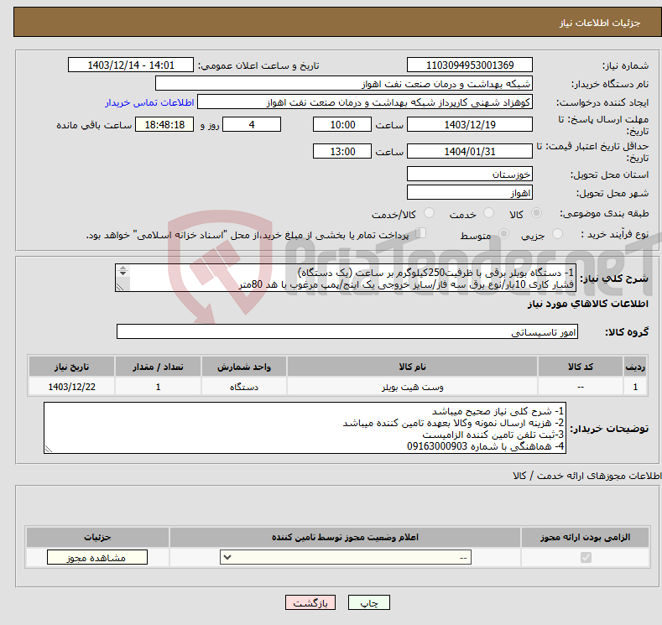
Task: Click the ردیف column header
Action: 635,367
